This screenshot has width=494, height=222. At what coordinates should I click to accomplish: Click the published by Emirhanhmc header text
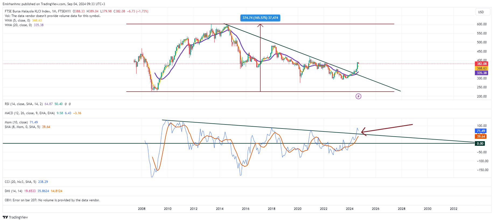pos(54,4)
